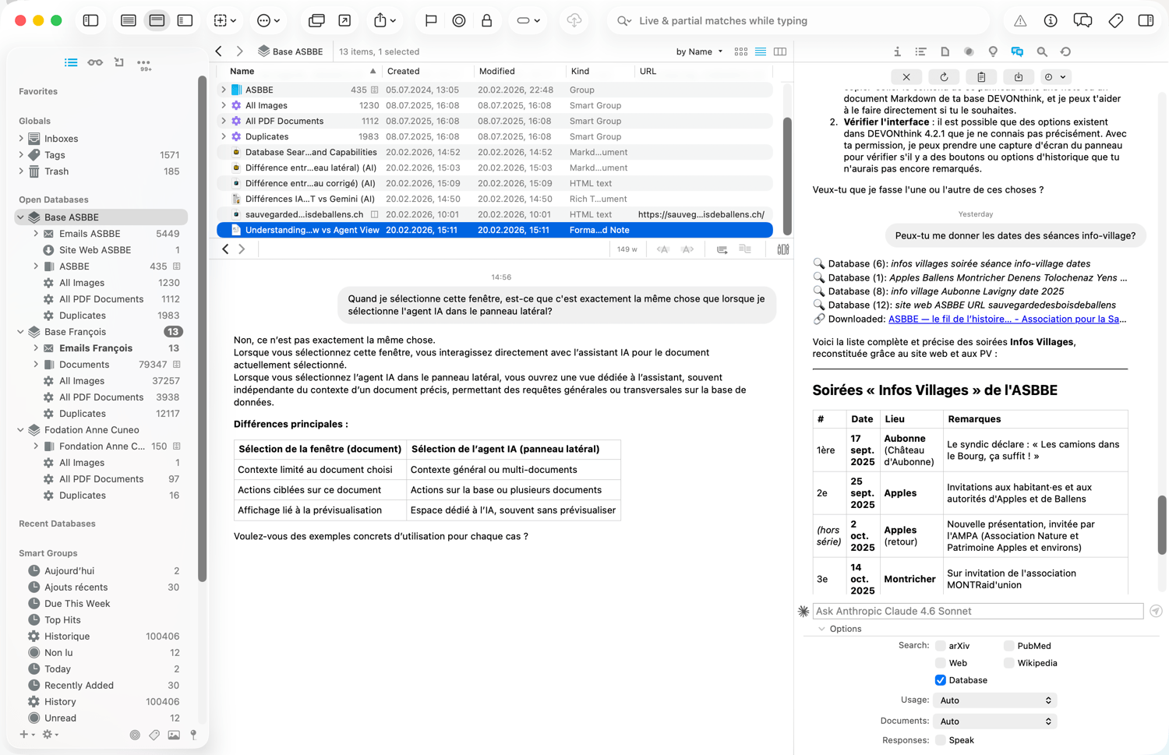The width and height of the screenshot is (1169, 755).
Task: Open the Share menu in the toolbar
Action: tap(379, 20)
